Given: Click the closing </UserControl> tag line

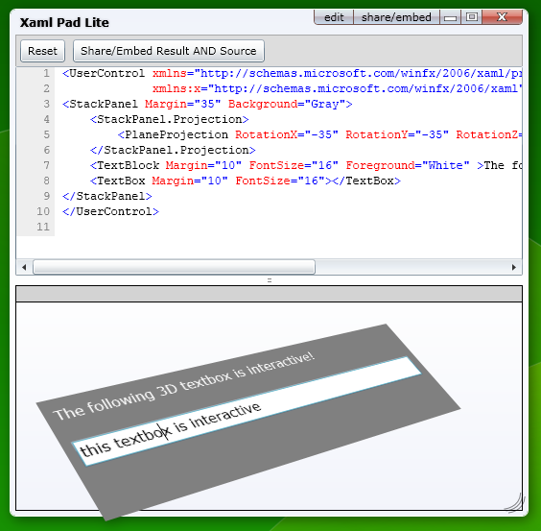Looking at the screenshot, I should (110, 211).
